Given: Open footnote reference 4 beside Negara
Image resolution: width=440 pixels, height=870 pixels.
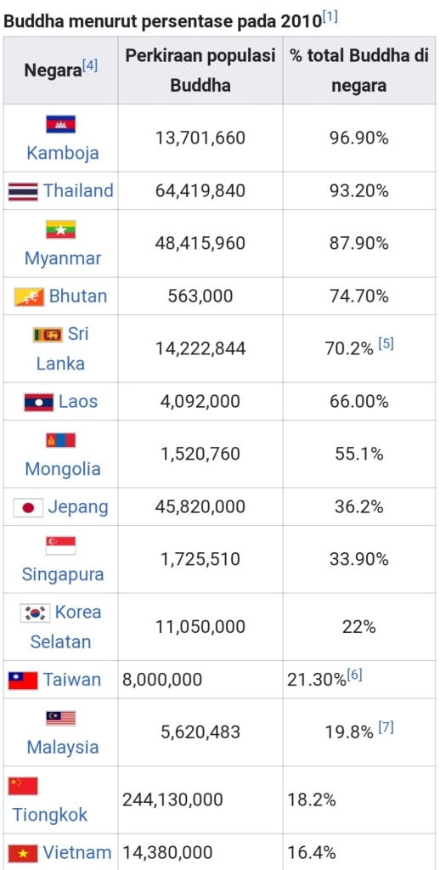Looking at the screenshot, I should tap(90, 66).
